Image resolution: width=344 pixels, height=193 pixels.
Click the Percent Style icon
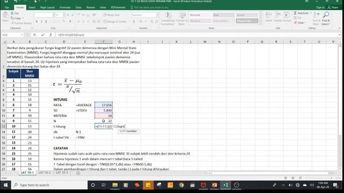[141, 21]
